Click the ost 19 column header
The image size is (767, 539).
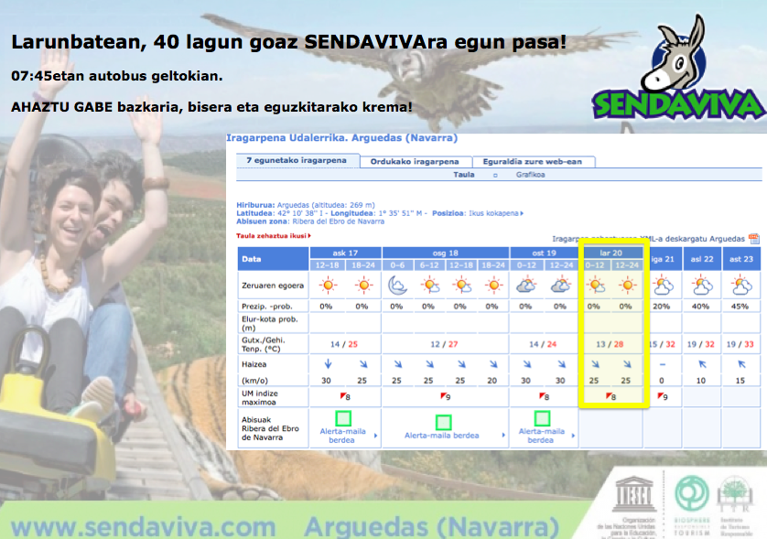point(544,253)
